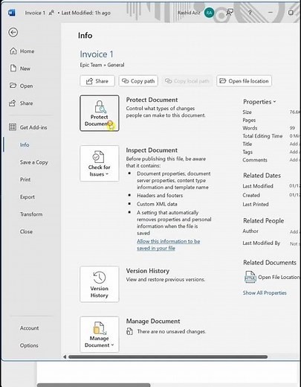Click the Open folder icon in sidebar
This screenshot has height=387, width=301.
pos(13,86)
